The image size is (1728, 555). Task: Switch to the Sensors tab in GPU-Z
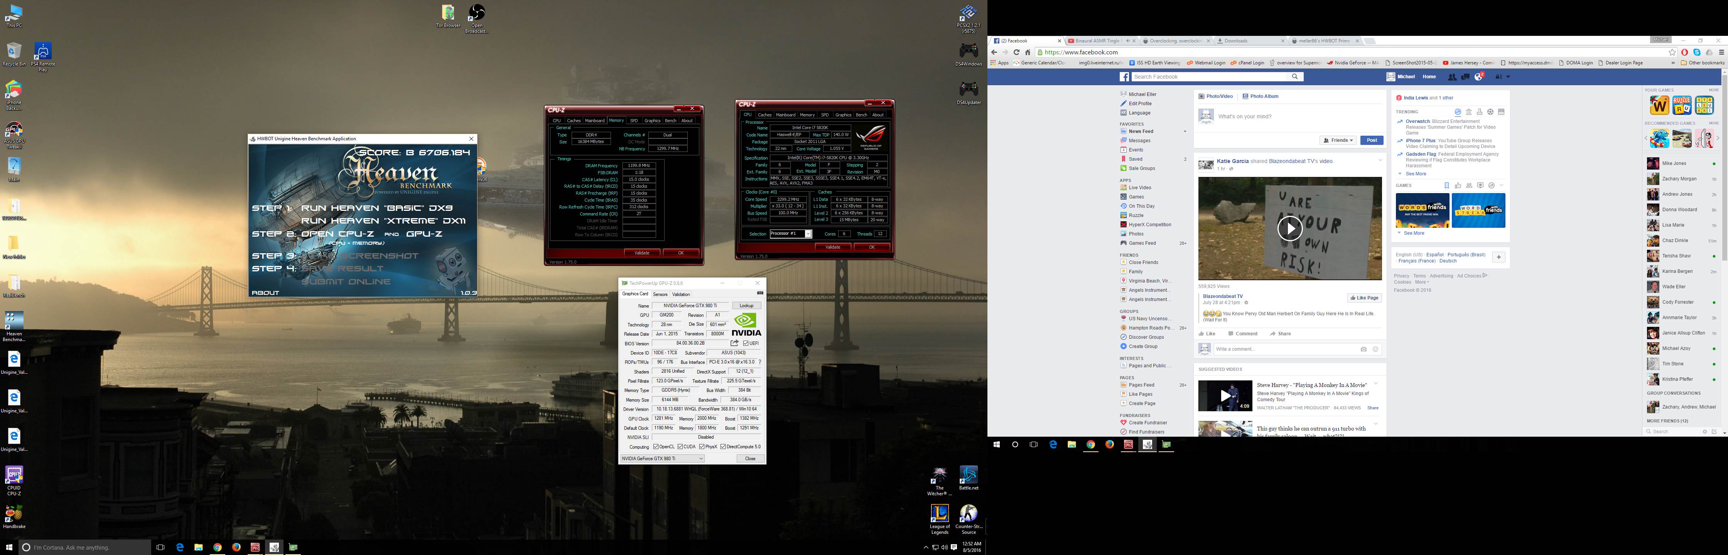tap(660, 294)
